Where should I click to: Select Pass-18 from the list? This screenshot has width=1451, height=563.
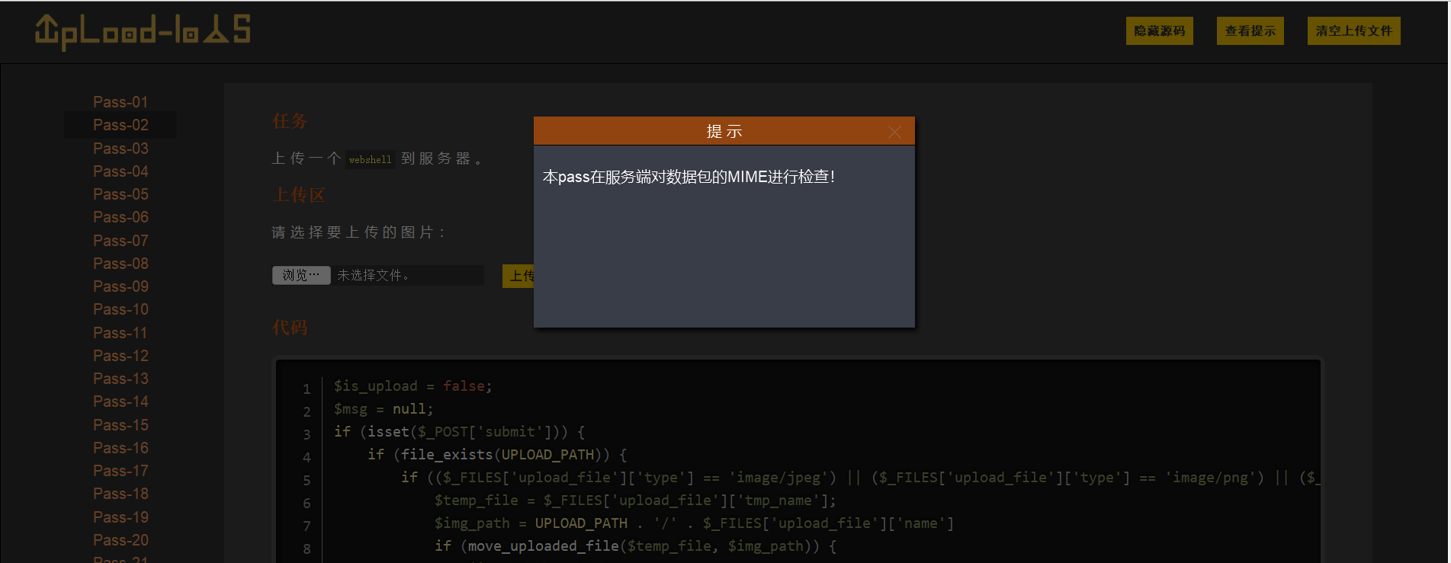(120, 494)
